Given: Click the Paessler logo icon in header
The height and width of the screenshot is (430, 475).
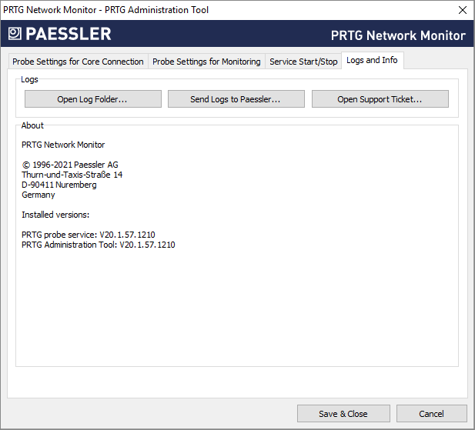Looking at the screenshot, I should pyautogui.click(x=15, y=34).
